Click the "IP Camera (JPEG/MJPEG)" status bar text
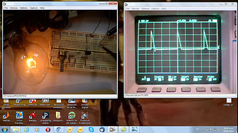 15,96
